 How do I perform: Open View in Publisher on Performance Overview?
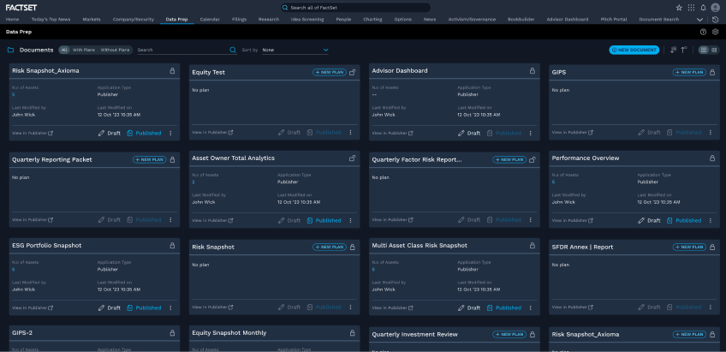572,220
